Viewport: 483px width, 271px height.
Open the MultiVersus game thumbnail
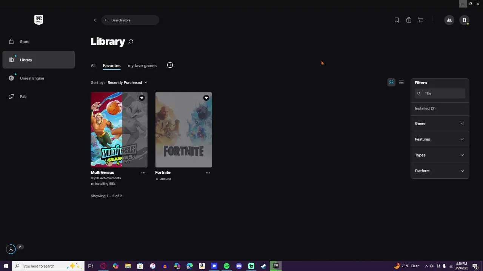click(119, 129)
